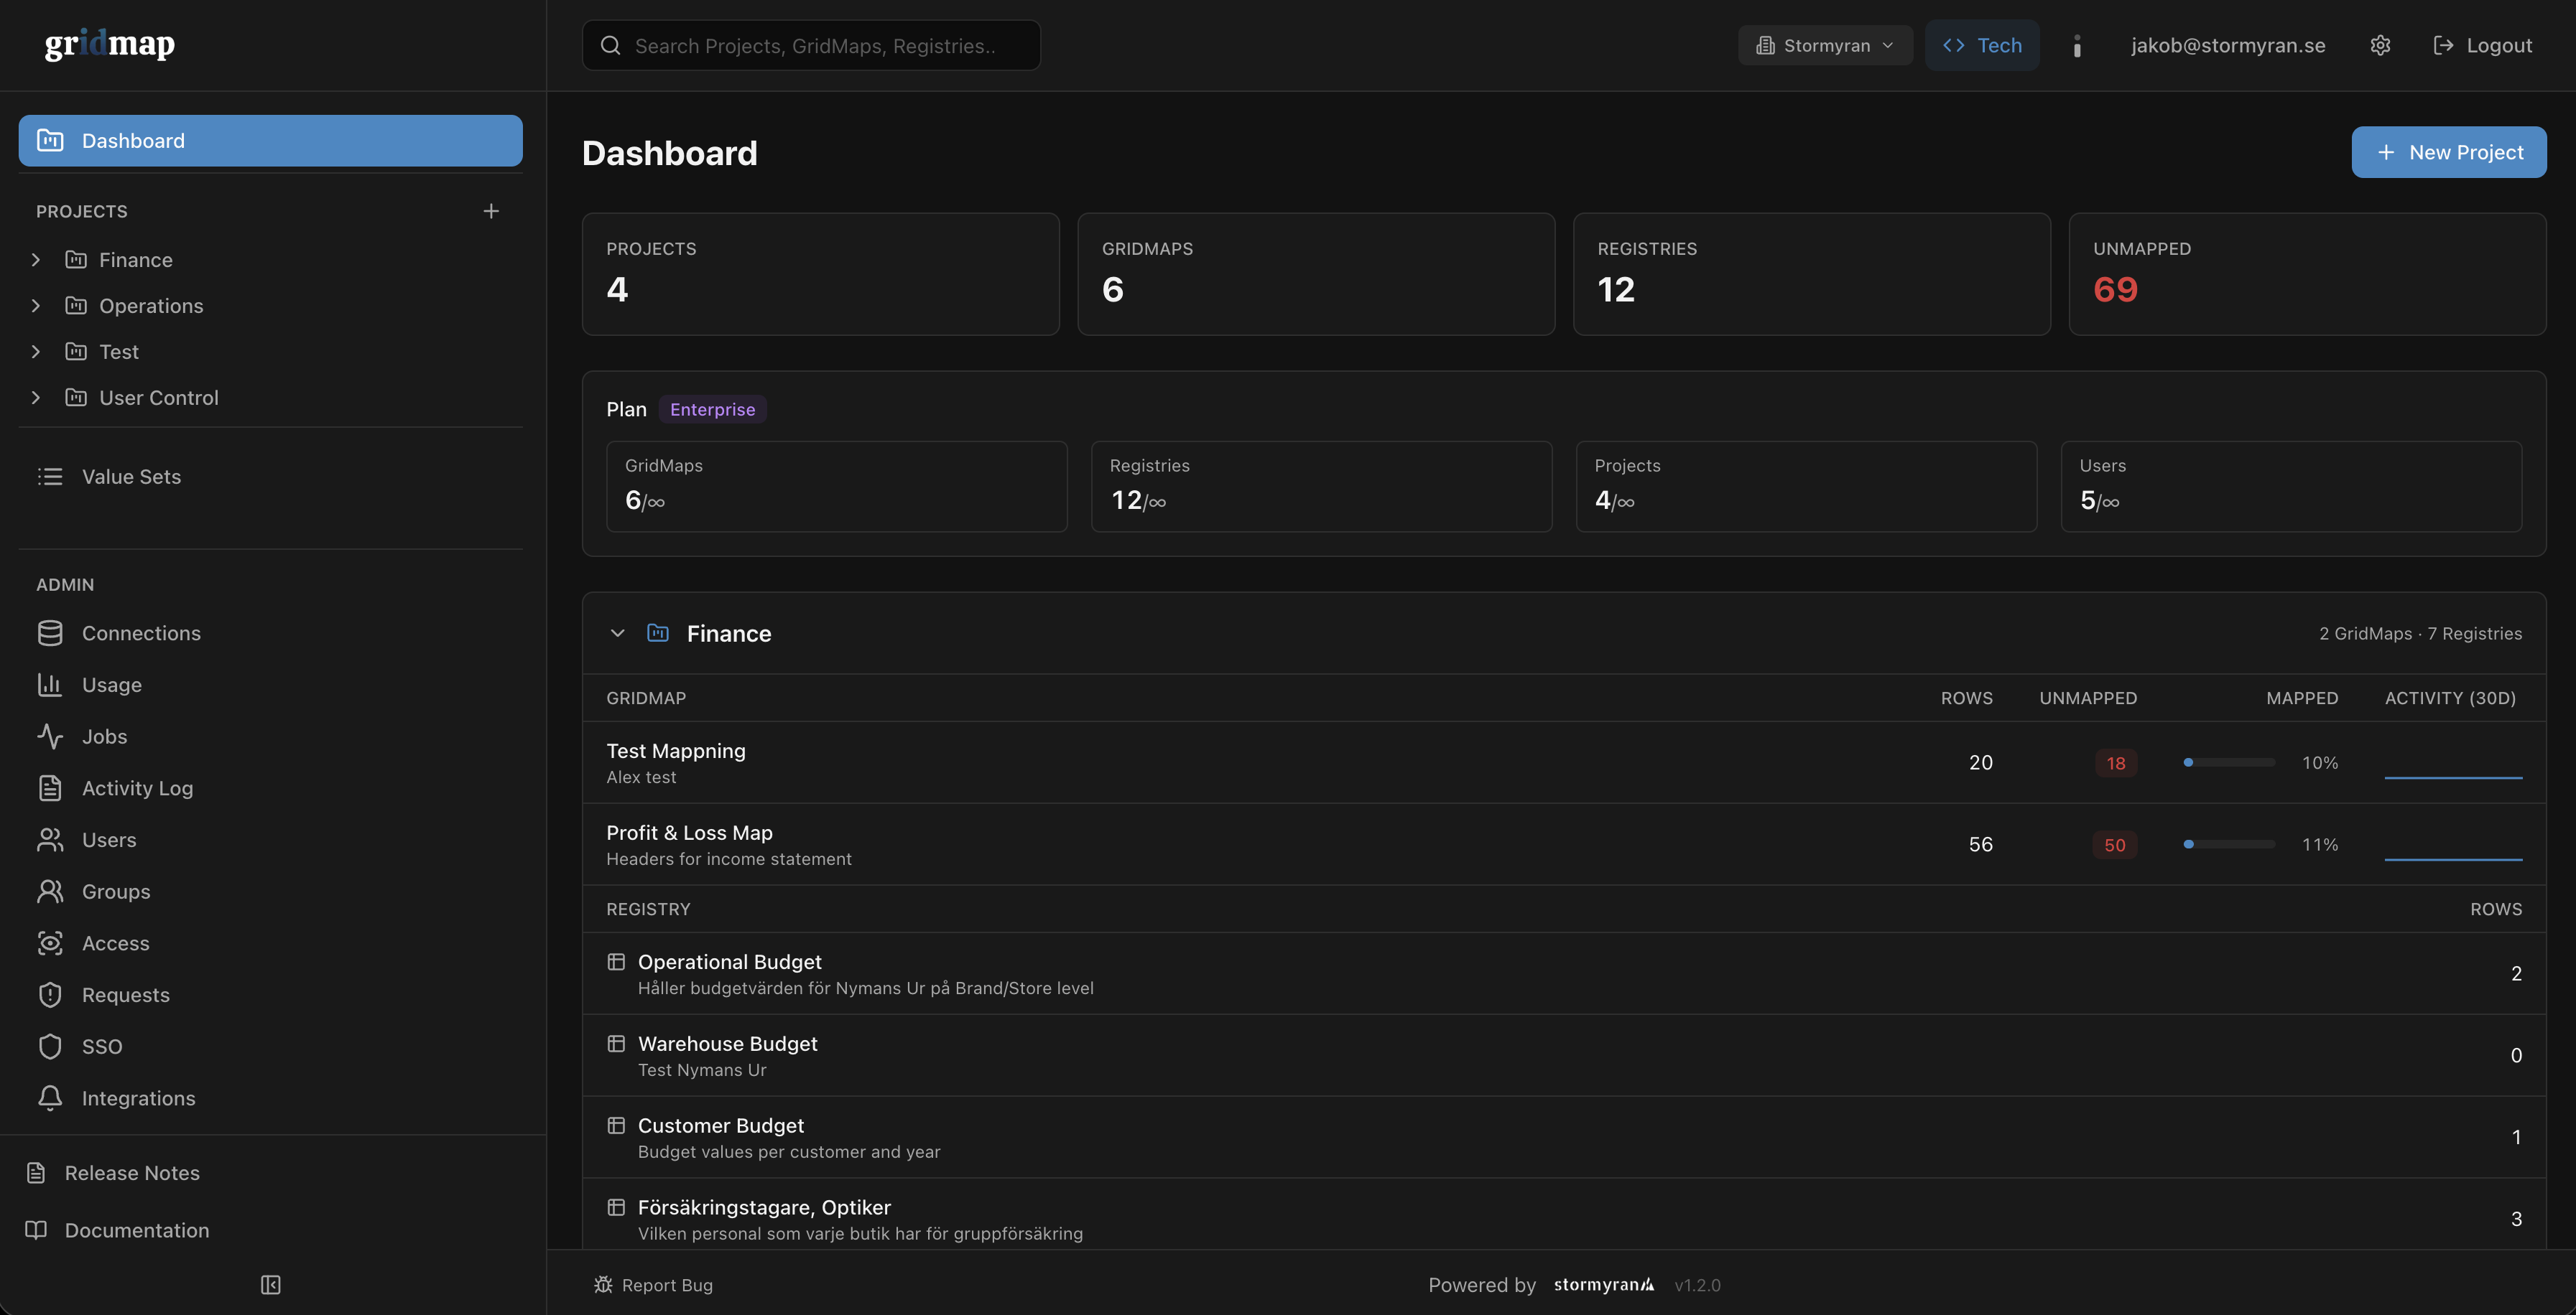
Task: Click the Logout button
Action: [x=2483, y=46]
